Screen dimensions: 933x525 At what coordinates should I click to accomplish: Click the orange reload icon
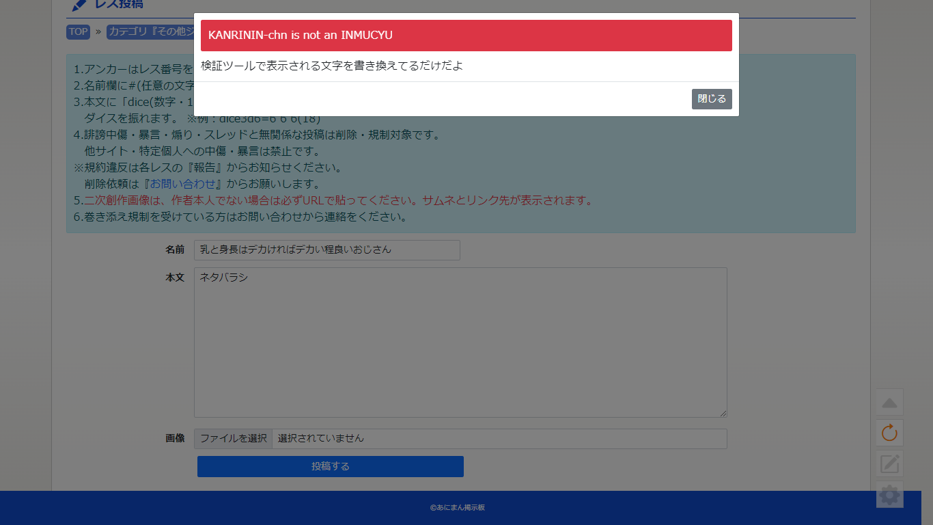889,433
